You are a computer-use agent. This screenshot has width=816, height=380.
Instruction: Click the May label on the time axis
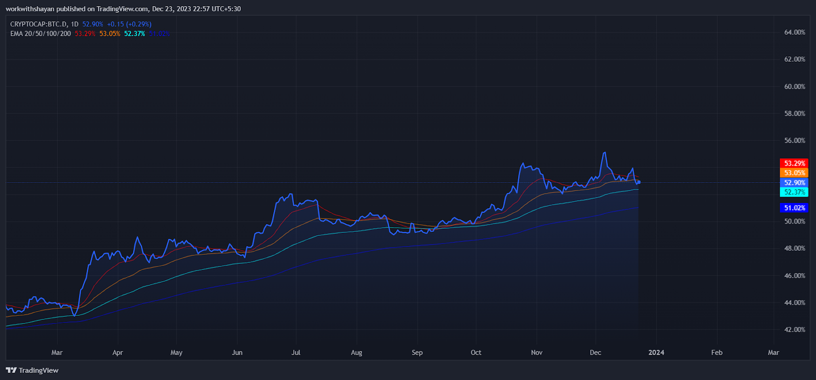(176, 352)
